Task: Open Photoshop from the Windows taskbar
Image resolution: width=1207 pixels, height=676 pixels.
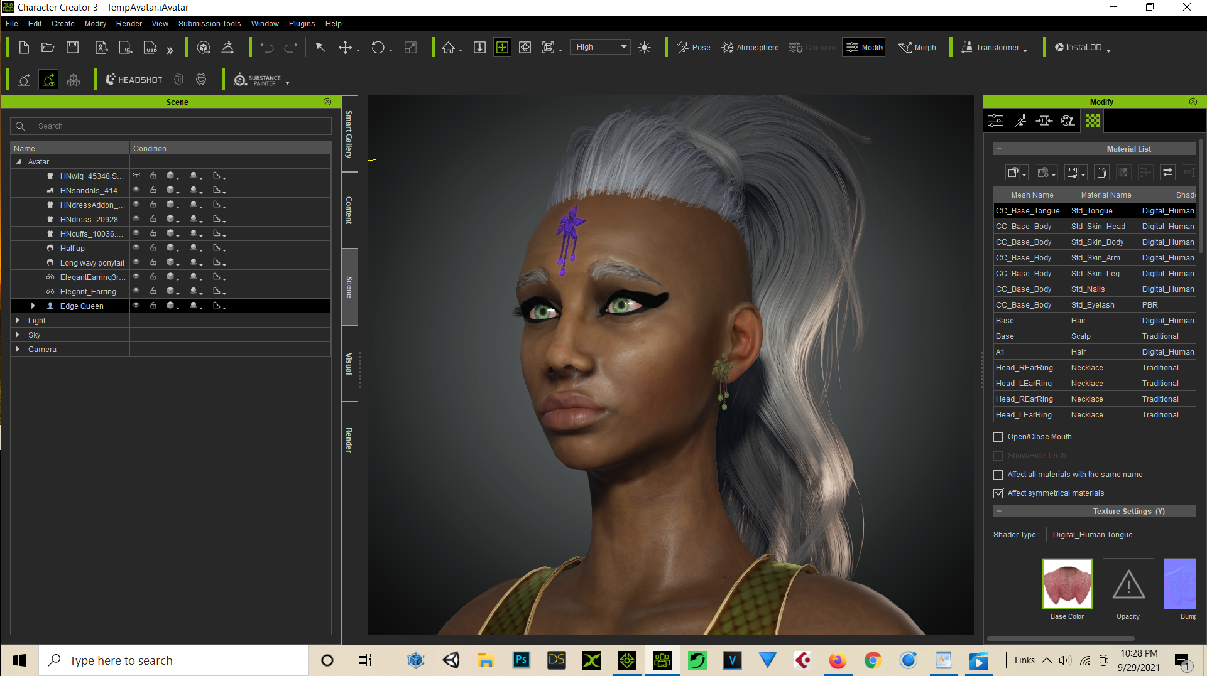Action: [x=522, y=660]
